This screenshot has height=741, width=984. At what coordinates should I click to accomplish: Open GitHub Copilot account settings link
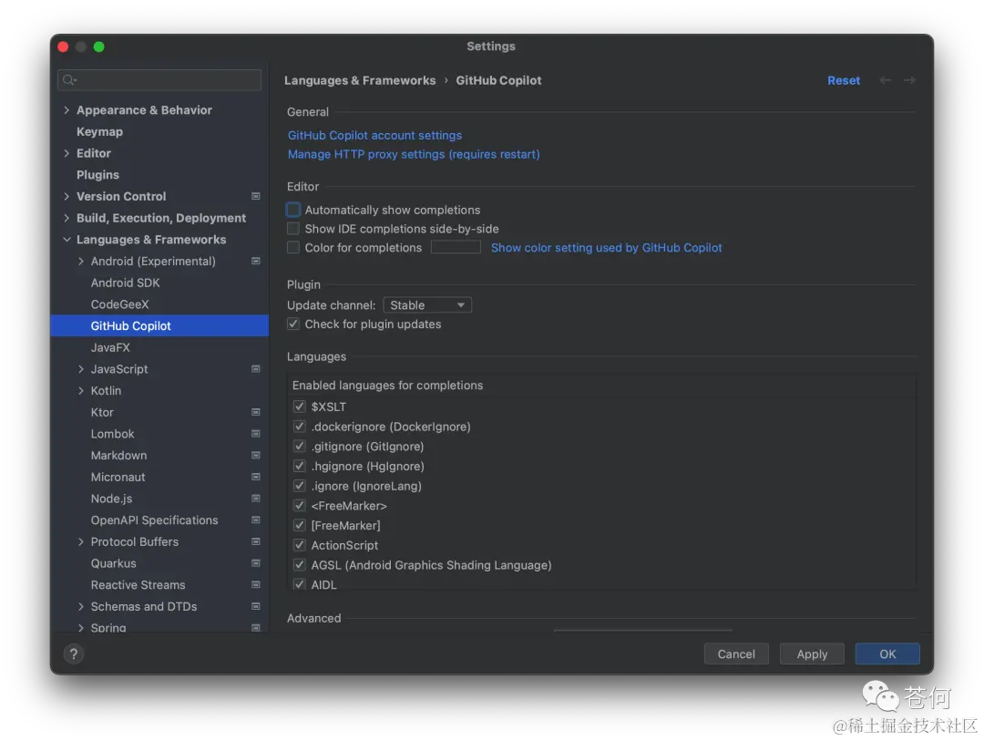pyautogui.click(x=374, y=136)
